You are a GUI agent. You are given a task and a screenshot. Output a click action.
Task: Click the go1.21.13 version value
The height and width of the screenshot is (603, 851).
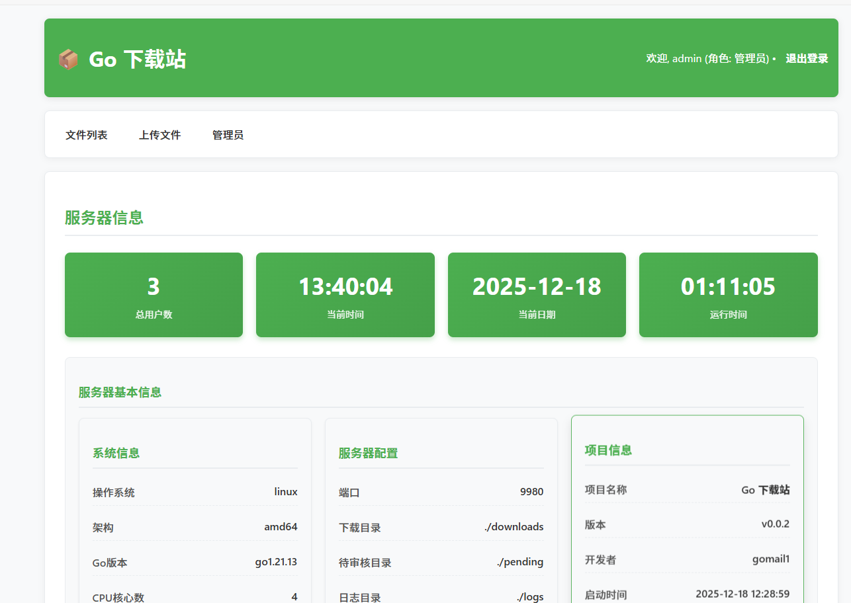pos(276,562)
